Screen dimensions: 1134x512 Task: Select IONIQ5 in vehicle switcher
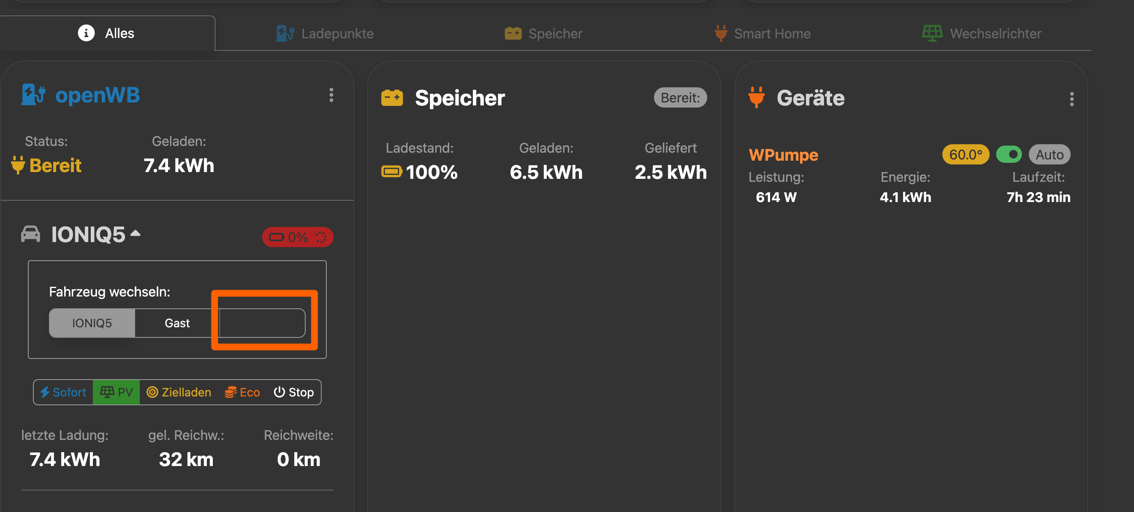(92, 323)
